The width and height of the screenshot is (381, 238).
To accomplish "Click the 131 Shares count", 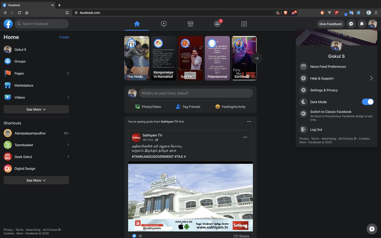I will [241, 236].
